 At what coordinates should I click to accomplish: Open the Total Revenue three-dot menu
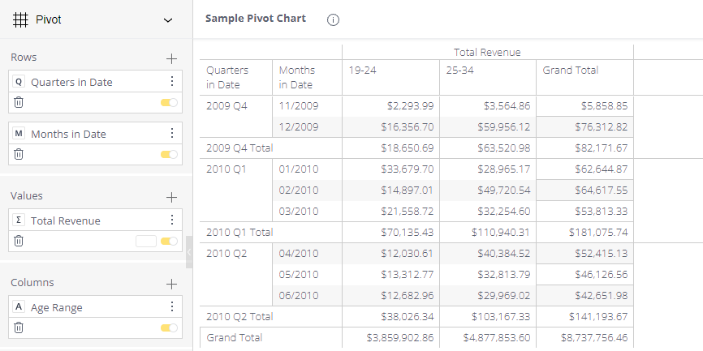tap(171, 220)
